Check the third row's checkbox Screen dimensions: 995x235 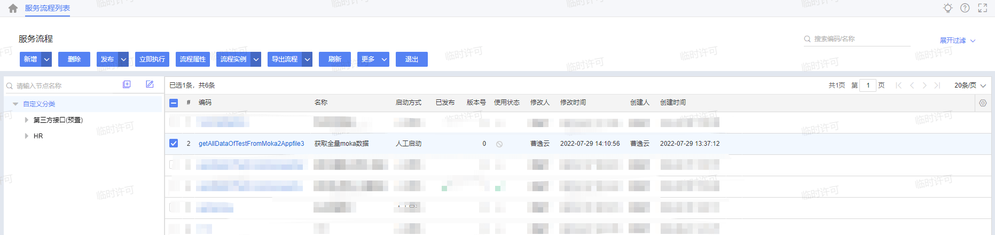click(x=174, y=164)
